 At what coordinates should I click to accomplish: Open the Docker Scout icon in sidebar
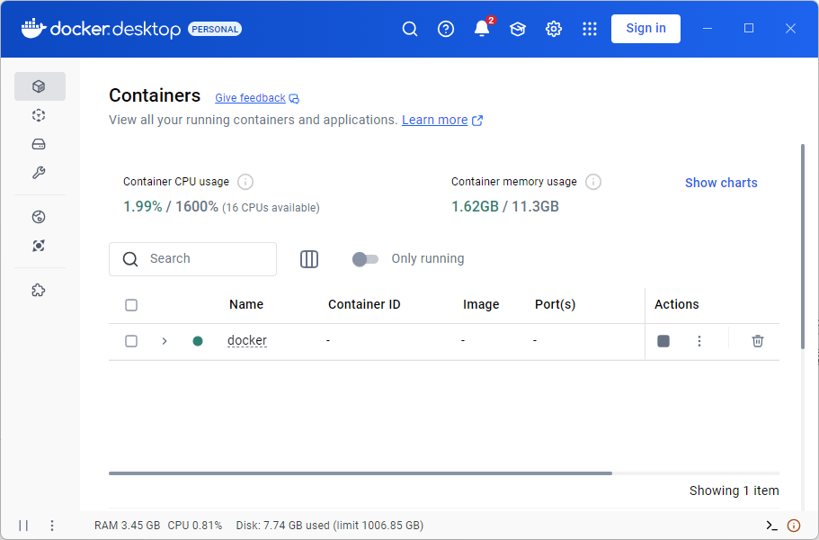[x=40, y=246]
